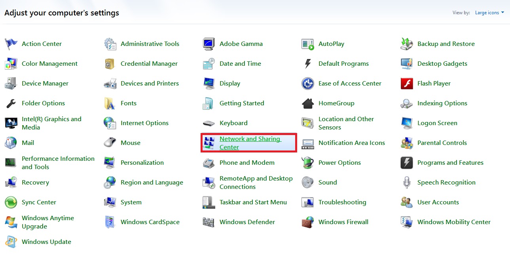This screenshot has height=257, width=510.
Task: Open Windows Mobility Center link
Action: (x=454, y=222)
